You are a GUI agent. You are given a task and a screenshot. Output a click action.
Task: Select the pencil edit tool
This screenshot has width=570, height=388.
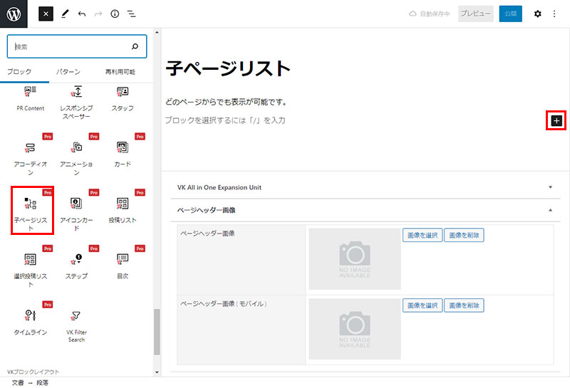coord(65,14)
